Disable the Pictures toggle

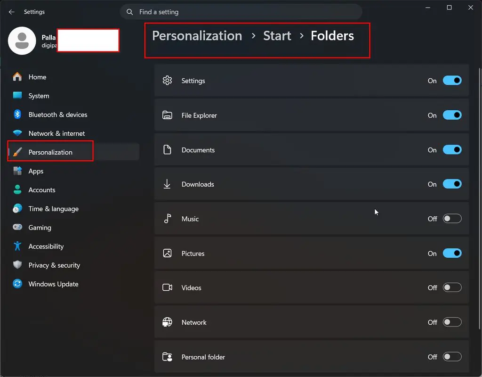coord(452,253)
